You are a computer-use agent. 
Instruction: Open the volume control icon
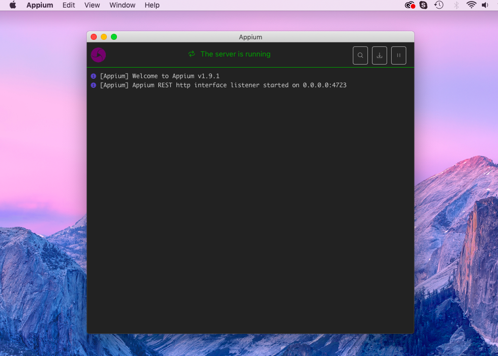(x=485, y=5)
